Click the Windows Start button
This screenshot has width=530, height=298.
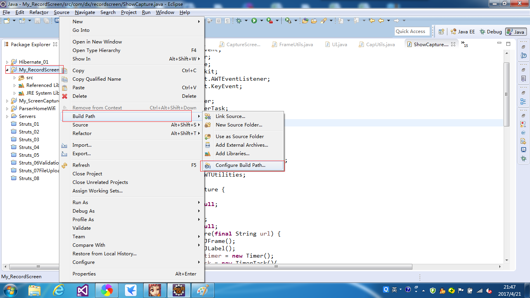click(x=10, y=290)
